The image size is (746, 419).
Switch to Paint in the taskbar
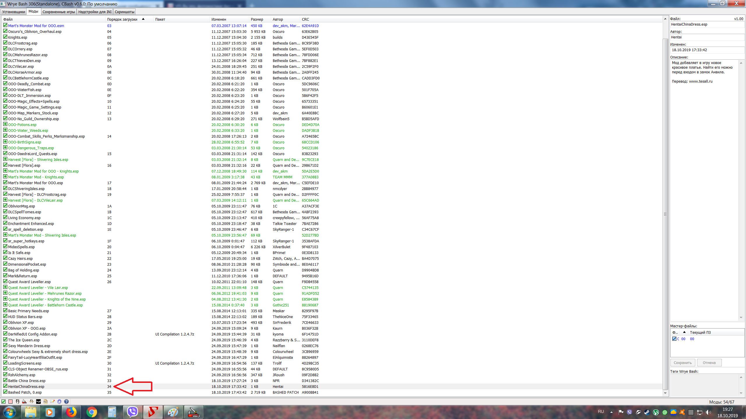tap(173, 412)
